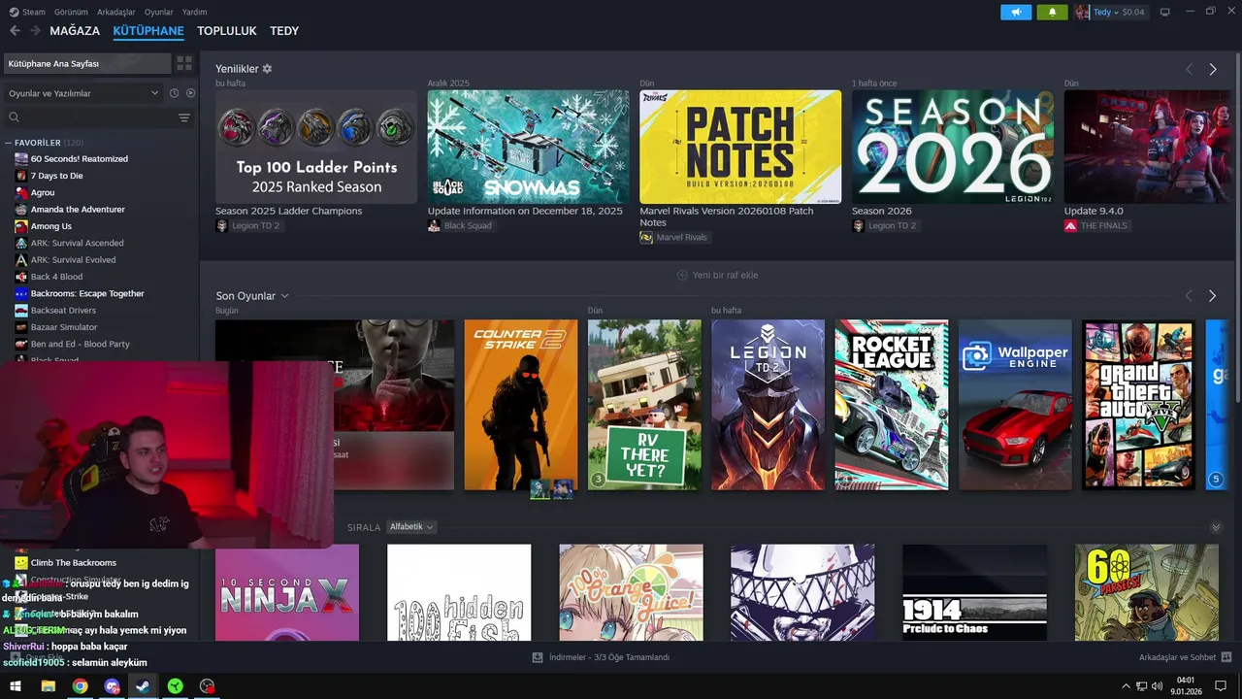
Task: Open Arkadaşlar ve Sohbet
Action: (1177, 657)
